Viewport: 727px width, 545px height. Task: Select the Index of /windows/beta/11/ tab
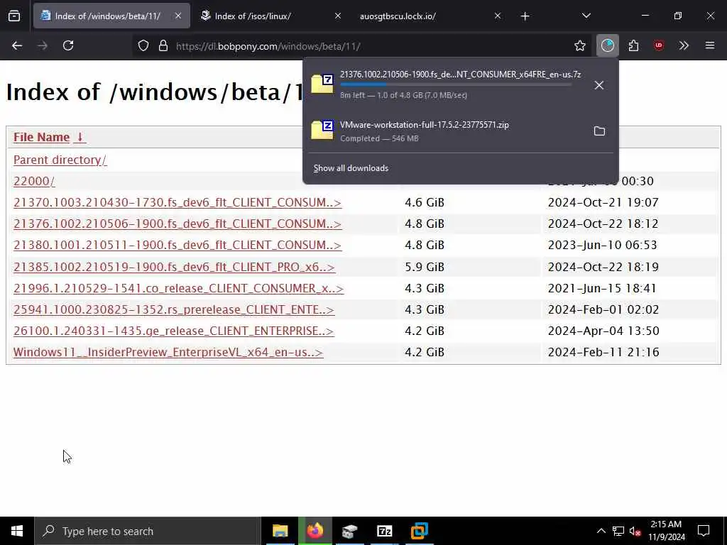coord(111,16)
